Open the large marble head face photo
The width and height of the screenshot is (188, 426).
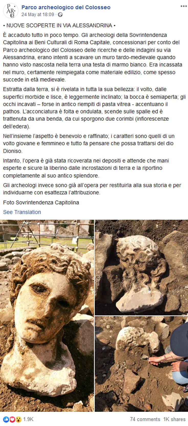(x=47, y=316)
